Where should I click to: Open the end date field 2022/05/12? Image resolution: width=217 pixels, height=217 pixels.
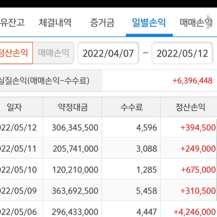183,53
